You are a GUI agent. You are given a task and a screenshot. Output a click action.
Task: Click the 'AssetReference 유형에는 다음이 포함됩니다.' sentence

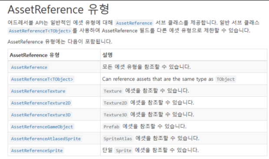60,42
